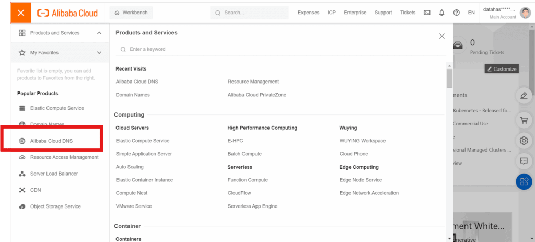Open CloudFlow
The image size is (535, 242).
(239, 193)
